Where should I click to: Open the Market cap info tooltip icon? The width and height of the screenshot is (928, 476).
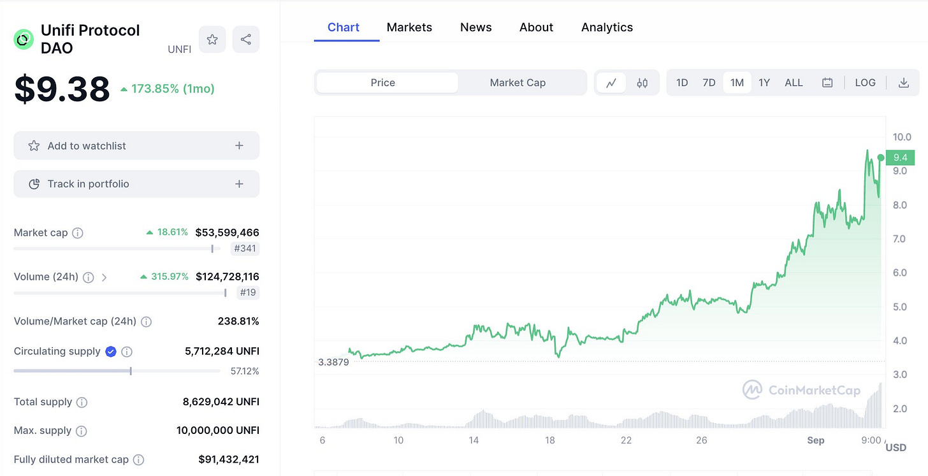(x=78, y=233)
